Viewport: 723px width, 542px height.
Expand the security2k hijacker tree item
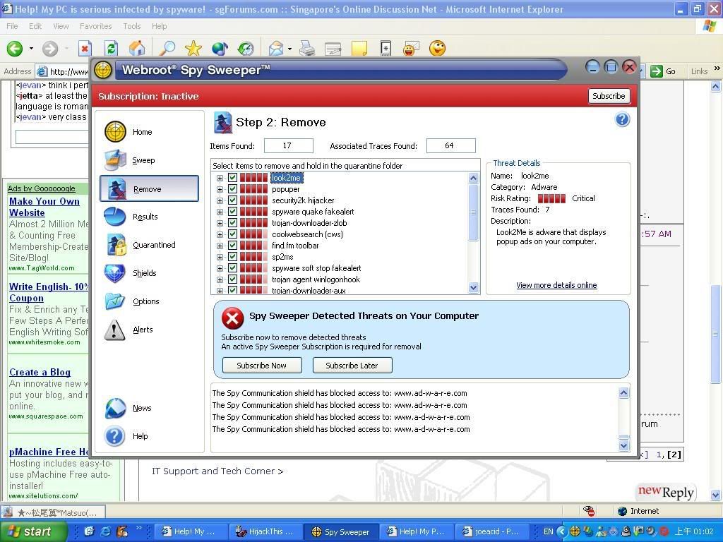(x=220, y=200)
